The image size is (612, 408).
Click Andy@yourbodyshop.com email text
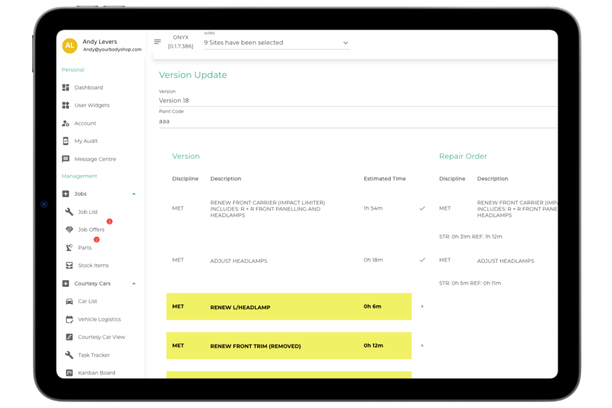[112, 50]
